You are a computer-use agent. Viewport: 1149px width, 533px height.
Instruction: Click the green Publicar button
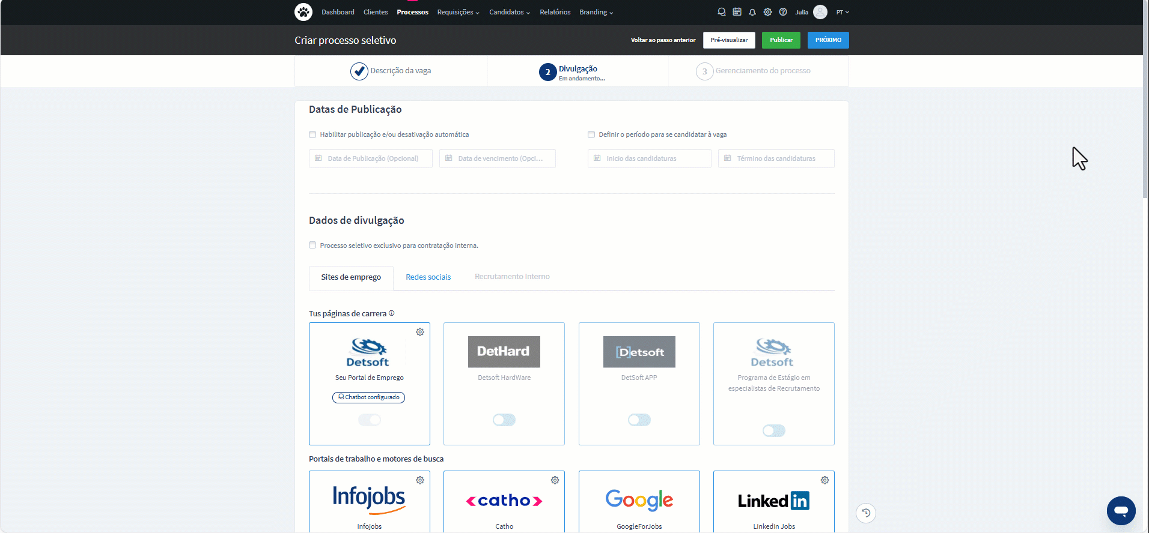781,40
